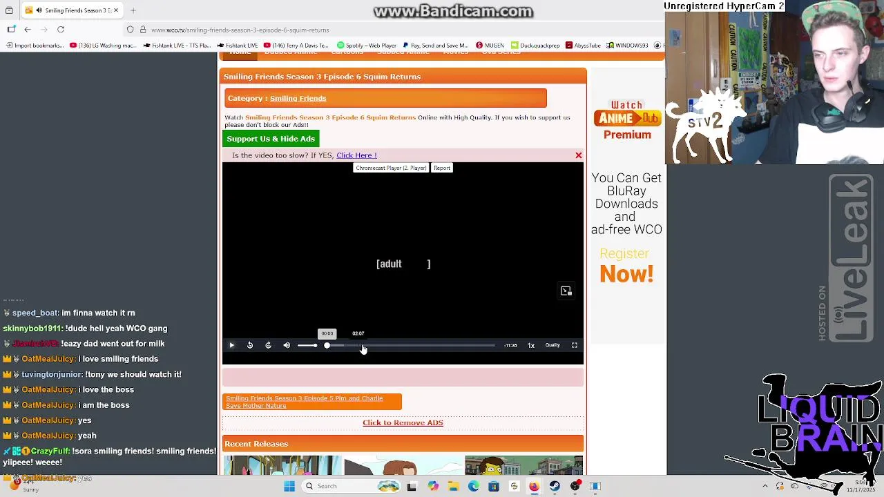884x497 pixels.
Task: Close the 'video too slow' notice
Action: tap(579, 155)
